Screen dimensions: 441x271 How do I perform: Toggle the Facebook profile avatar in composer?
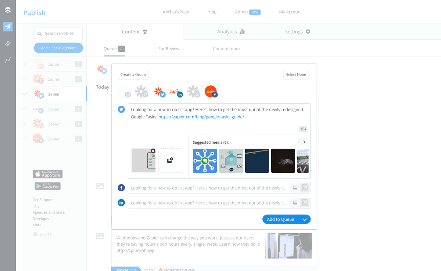click(x=211, y=92)
